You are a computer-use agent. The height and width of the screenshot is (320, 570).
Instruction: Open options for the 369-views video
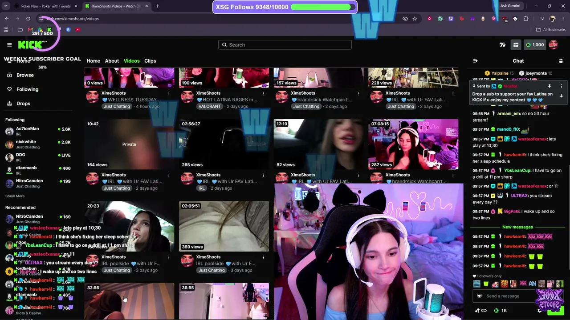click(264, 257)
